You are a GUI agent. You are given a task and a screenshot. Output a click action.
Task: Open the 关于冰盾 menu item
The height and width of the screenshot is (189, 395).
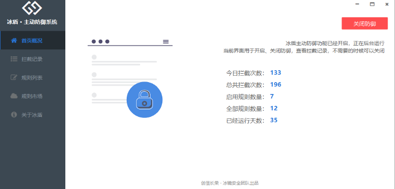pyautogui.click(x=33, y=115)
